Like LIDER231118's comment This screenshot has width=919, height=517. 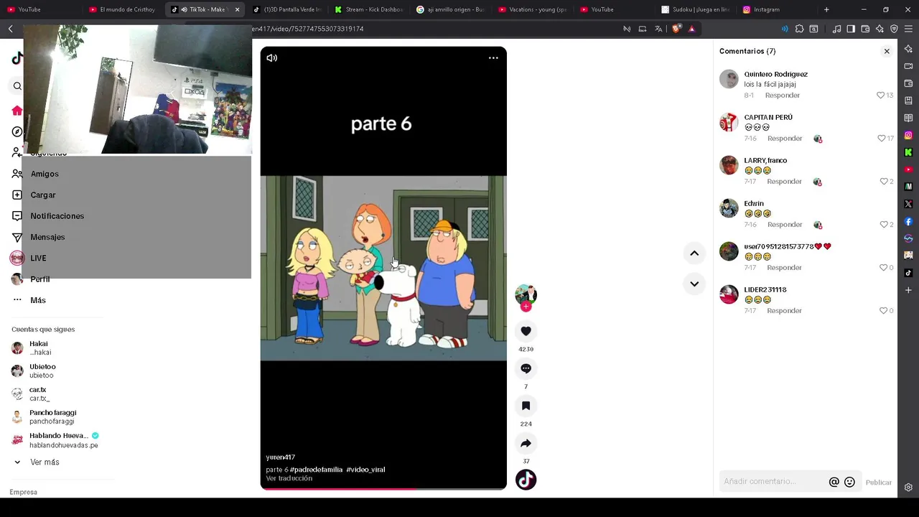[x=884, y=310]
